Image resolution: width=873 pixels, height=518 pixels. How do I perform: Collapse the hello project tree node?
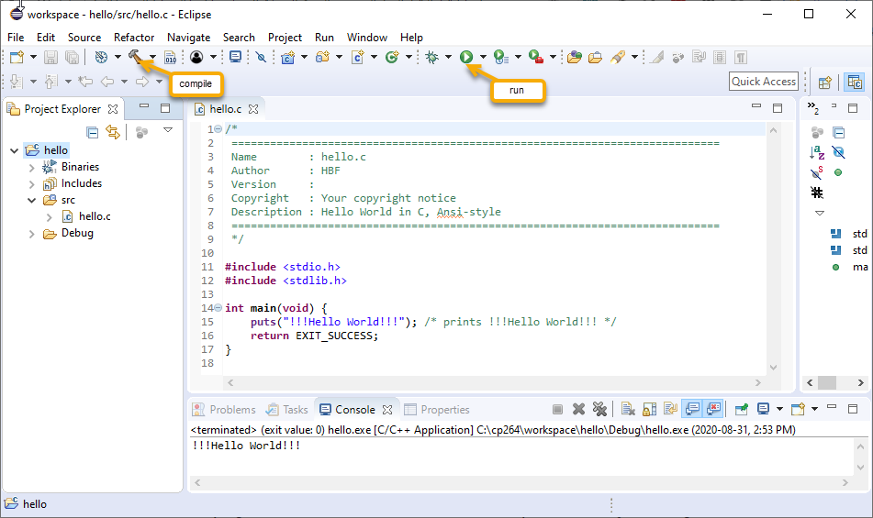click(x=14, y=150)
